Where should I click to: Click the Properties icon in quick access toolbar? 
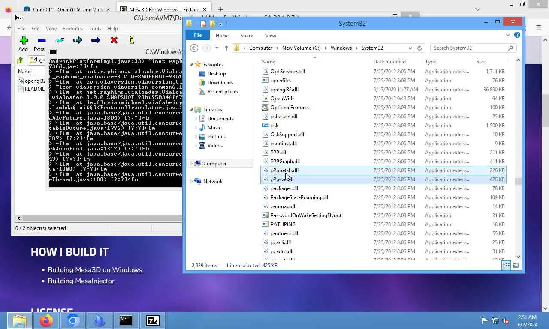point(203,24)
